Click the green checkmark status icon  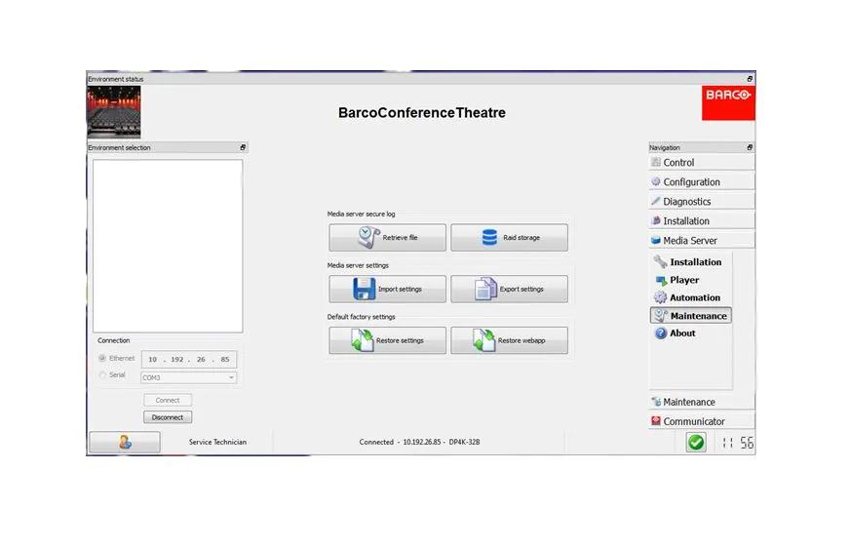[x=696, y=442]
